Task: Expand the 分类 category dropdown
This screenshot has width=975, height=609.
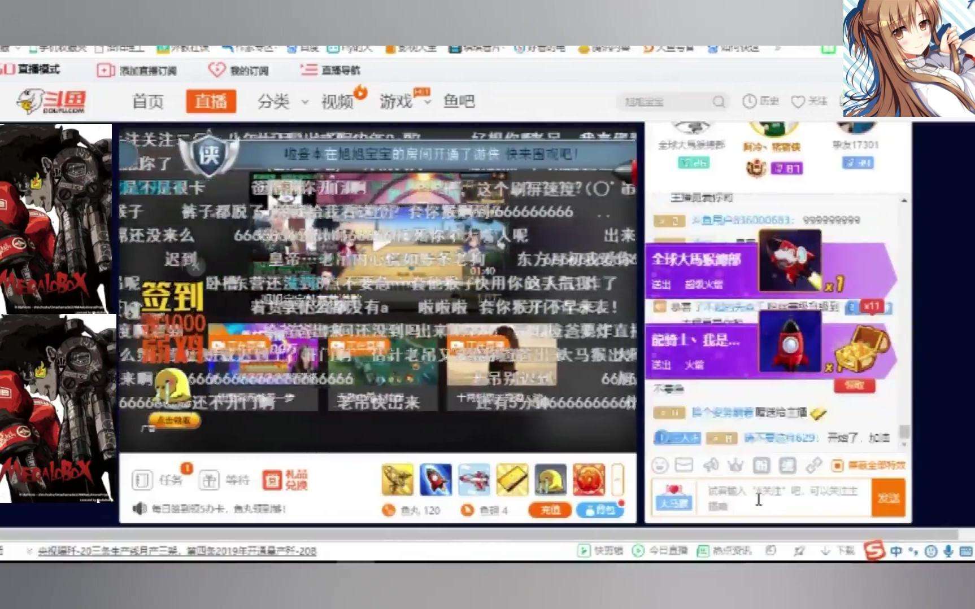Action: coord(282,102)
